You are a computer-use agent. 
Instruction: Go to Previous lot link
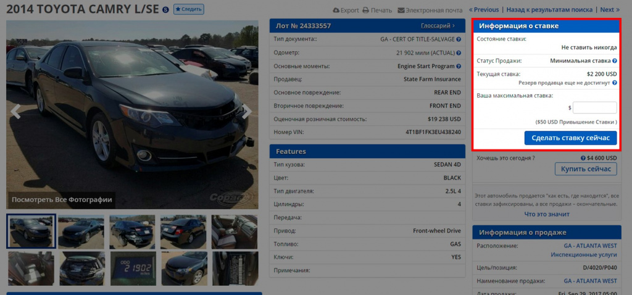tap(484, 10)
